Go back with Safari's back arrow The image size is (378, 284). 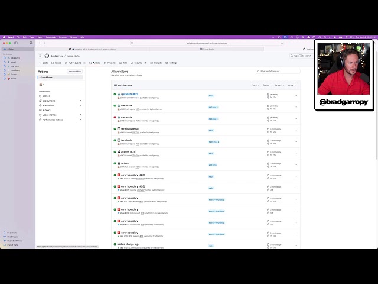click(40, 43)
